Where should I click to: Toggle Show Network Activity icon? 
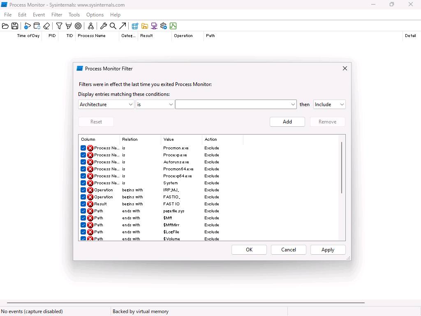click(x=154, y=26)
